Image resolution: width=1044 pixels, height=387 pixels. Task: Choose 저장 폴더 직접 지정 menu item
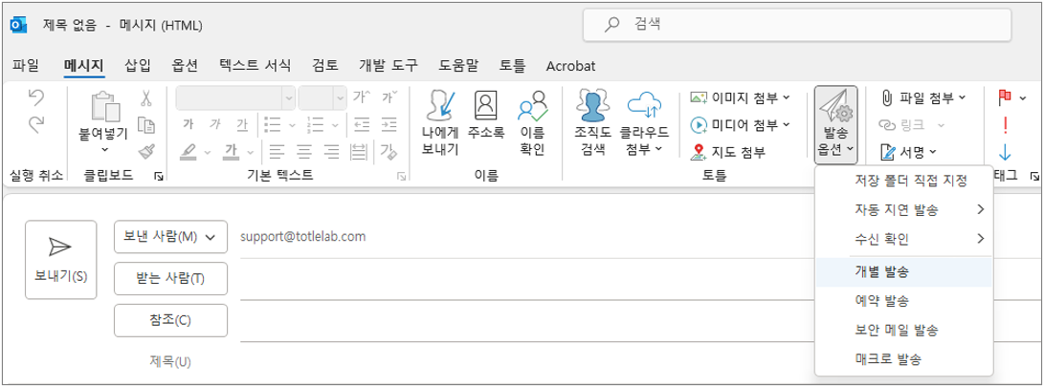click(x=903, y=181)
